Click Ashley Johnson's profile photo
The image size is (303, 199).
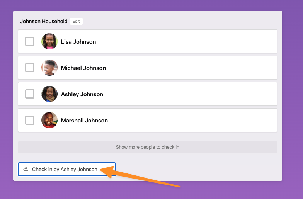49,94
